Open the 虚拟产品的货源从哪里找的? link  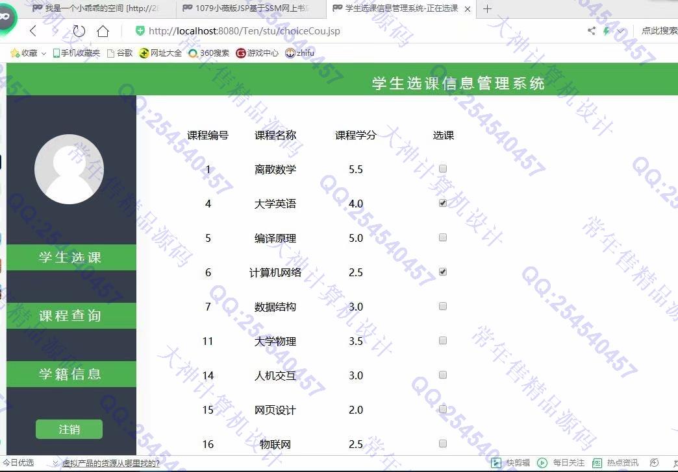(x=110, y=464)
